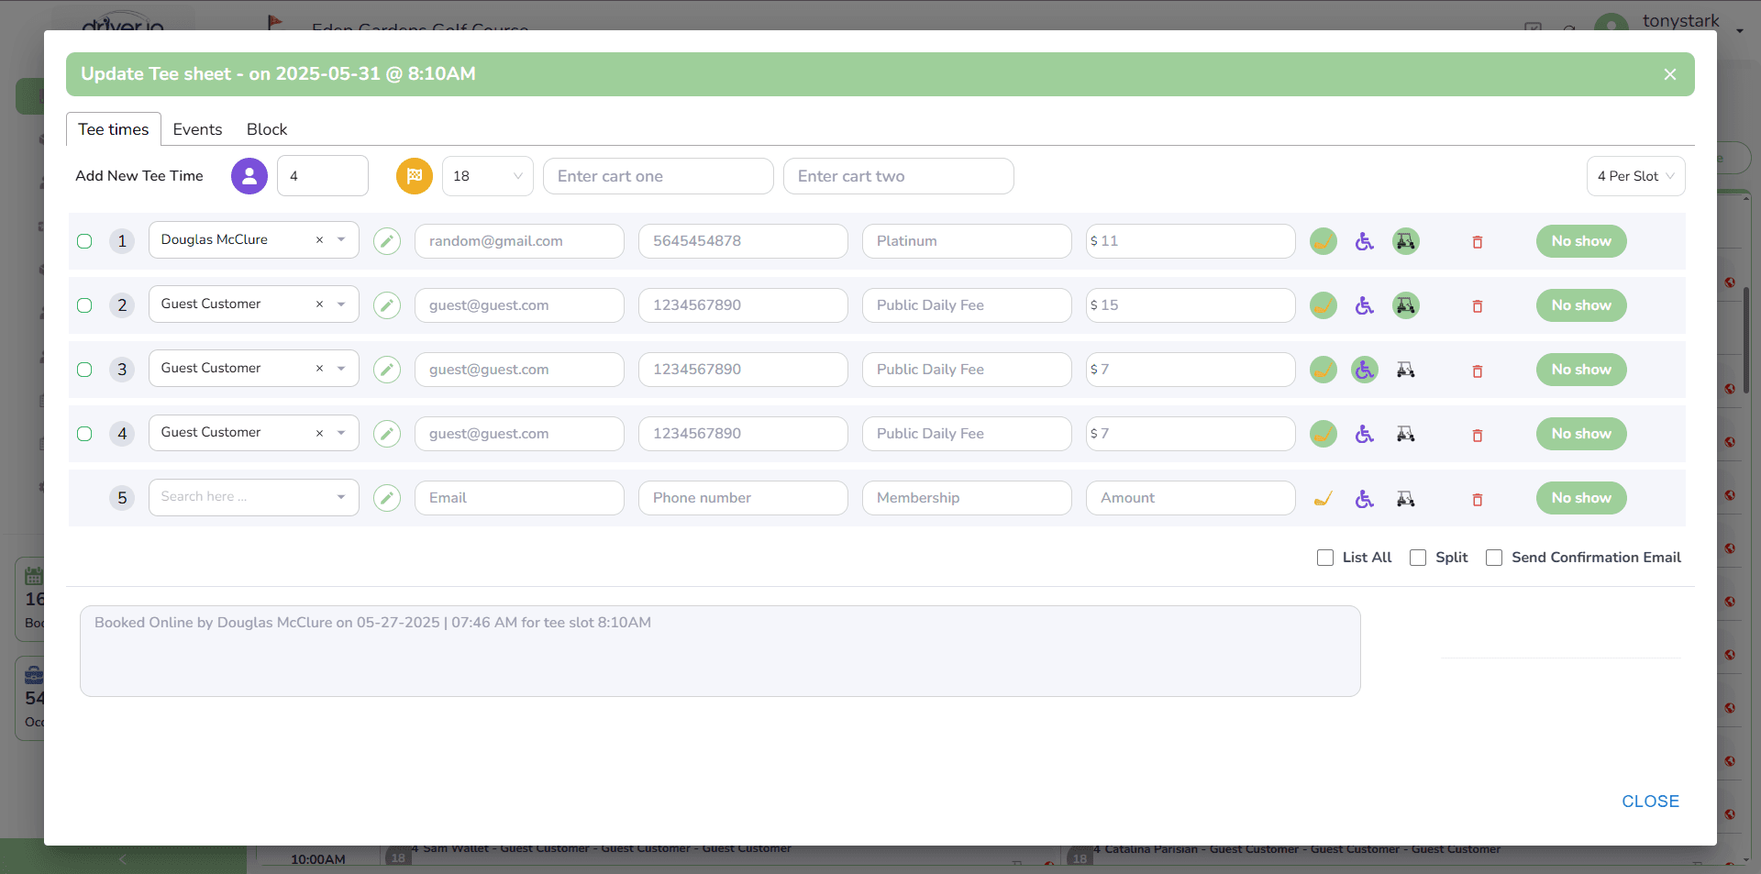Click the golf cart icon in row 1
The height and width of the screenshot is (874, 1761).
click(x=1405, y=241)
